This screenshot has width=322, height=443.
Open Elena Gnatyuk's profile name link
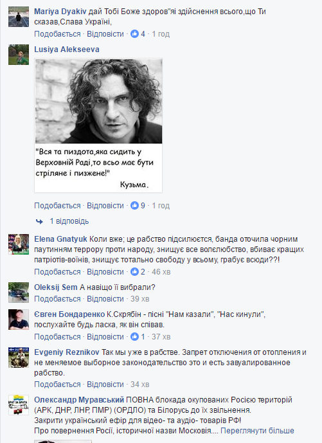click(60, 239)
